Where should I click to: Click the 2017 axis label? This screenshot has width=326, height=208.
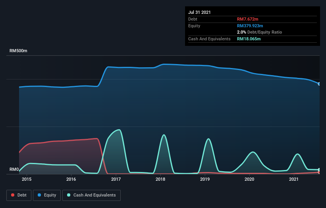coord(116,179)
